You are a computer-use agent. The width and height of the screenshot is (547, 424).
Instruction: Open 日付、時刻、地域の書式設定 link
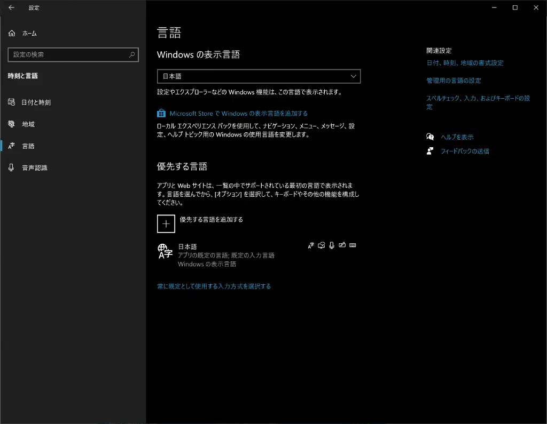tap(465, 63)
